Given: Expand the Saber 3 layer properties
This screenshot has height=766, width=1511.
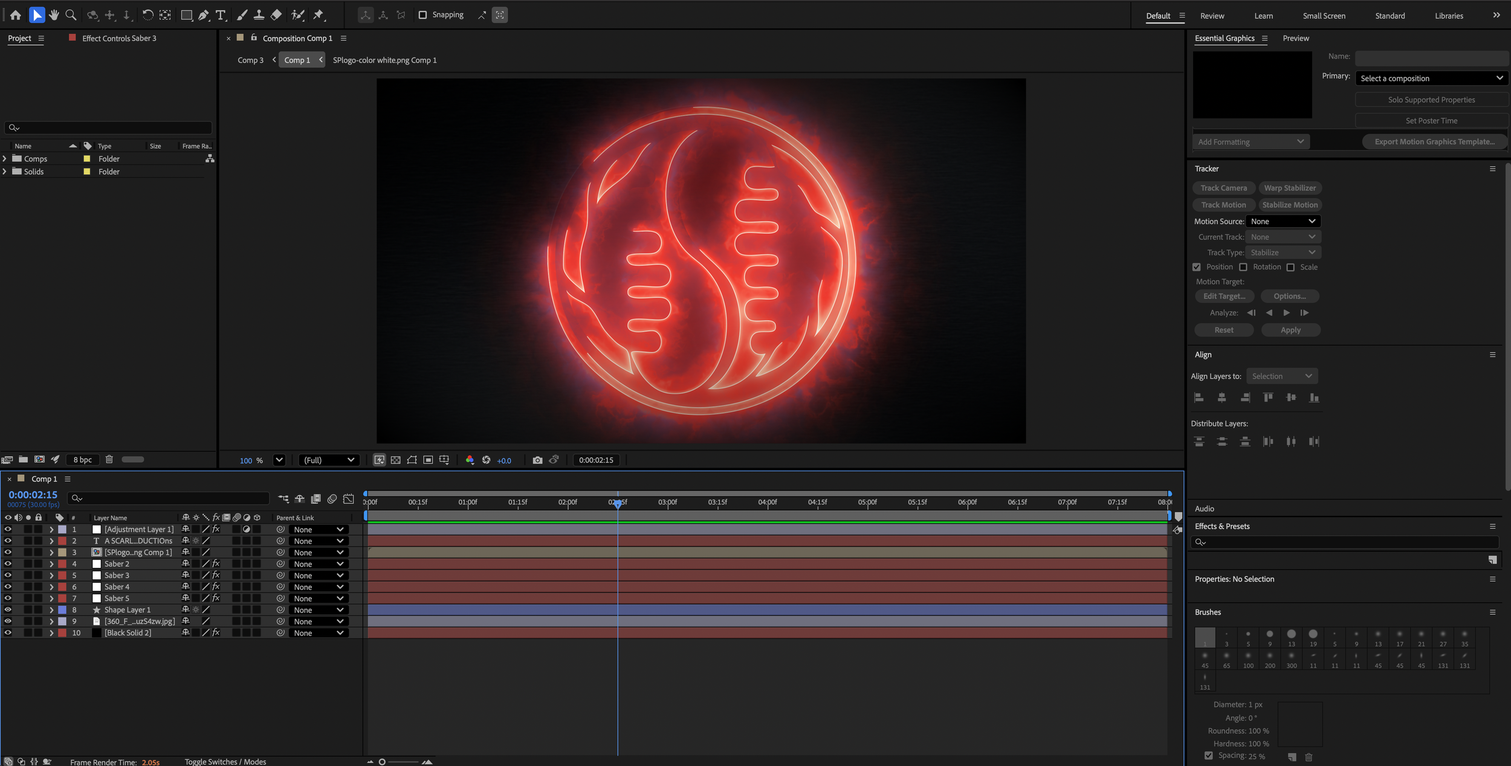Looking at the screenshot, I should point(51,575).
